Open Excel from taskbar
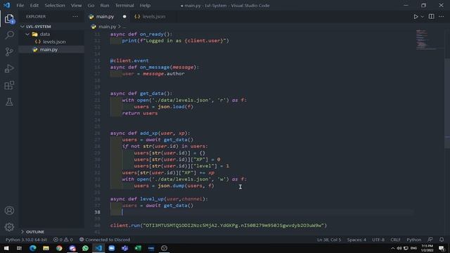 point(138,248)
